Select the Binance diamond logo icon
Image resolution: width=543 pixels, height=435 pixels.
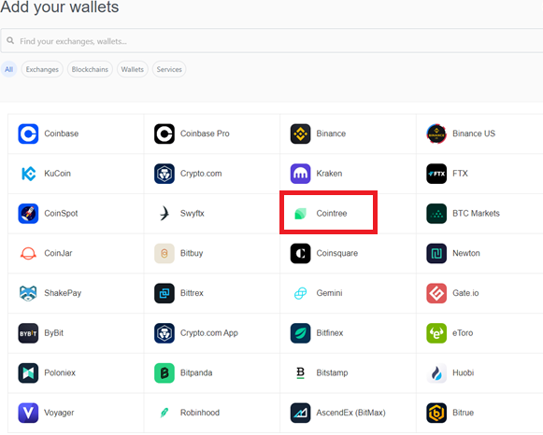300,133
